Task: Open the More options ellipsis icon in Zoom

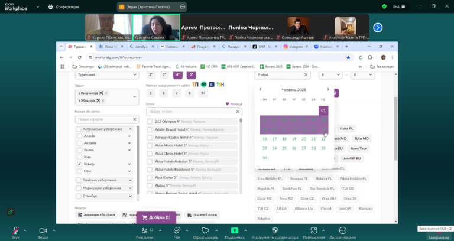Action: point(342,230)
